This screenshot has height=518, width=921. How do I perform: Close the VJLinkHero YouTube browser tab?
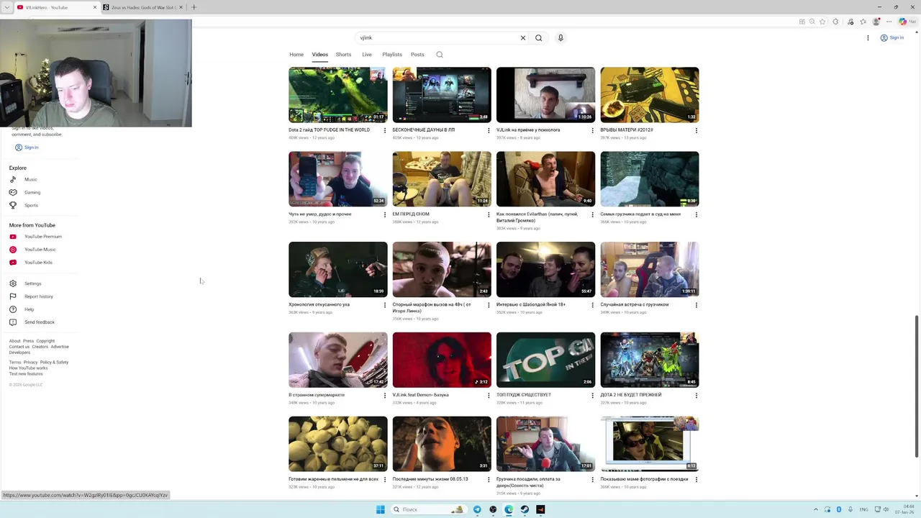coord(94,7)
